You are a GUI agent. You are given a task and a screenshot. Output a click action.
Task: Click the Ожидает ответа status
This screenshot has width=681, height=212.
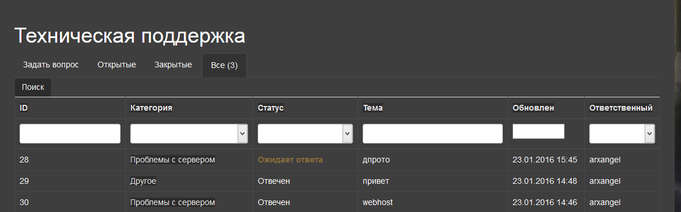[x=290, y=160]
